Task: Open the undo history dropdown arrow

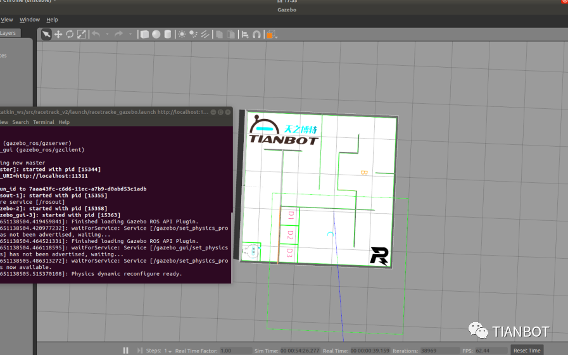Action: pos(107,34)
